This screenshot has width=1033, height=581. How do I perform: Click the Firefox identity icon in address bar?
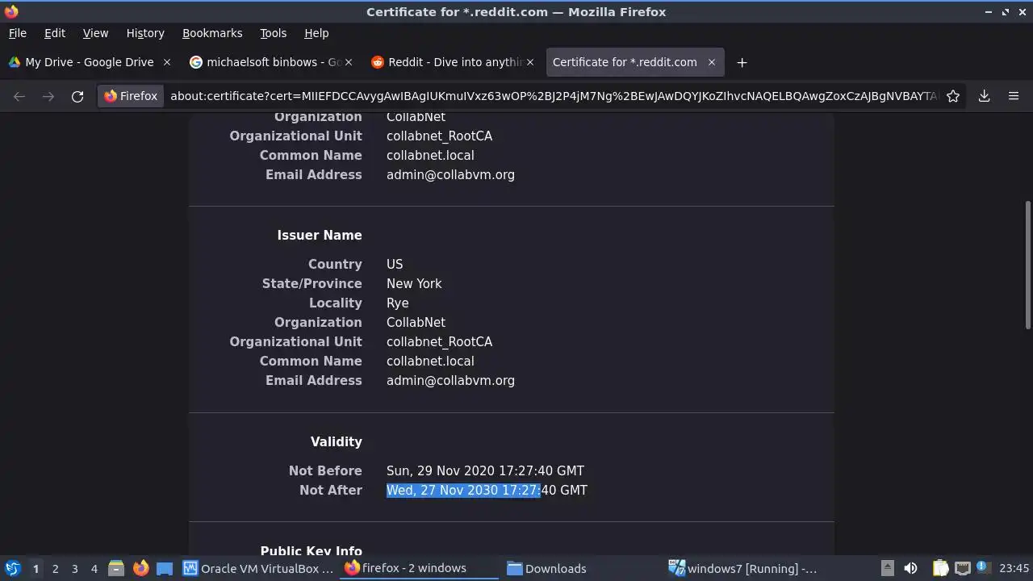(131, 96)
